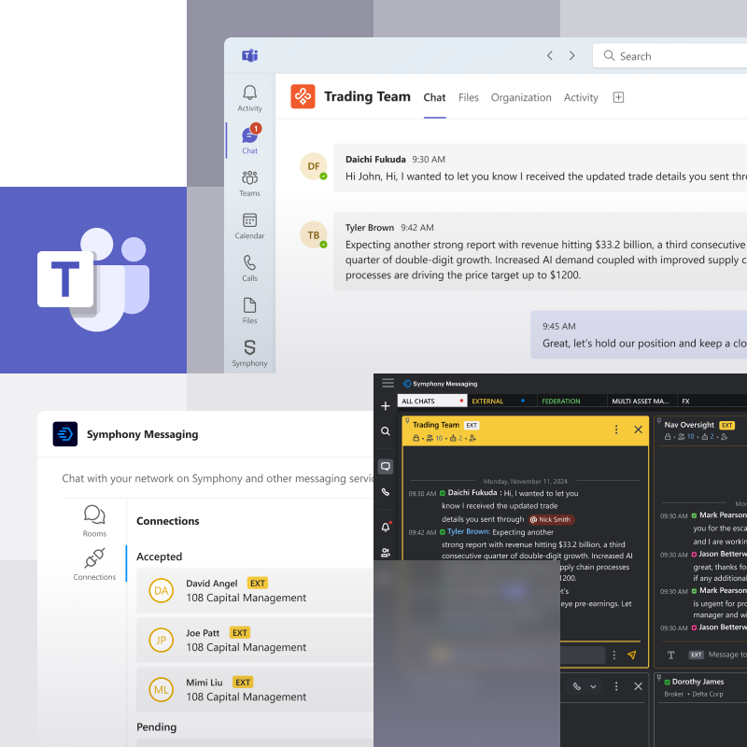Open Trading Team chat more options menu

[615, 430]
